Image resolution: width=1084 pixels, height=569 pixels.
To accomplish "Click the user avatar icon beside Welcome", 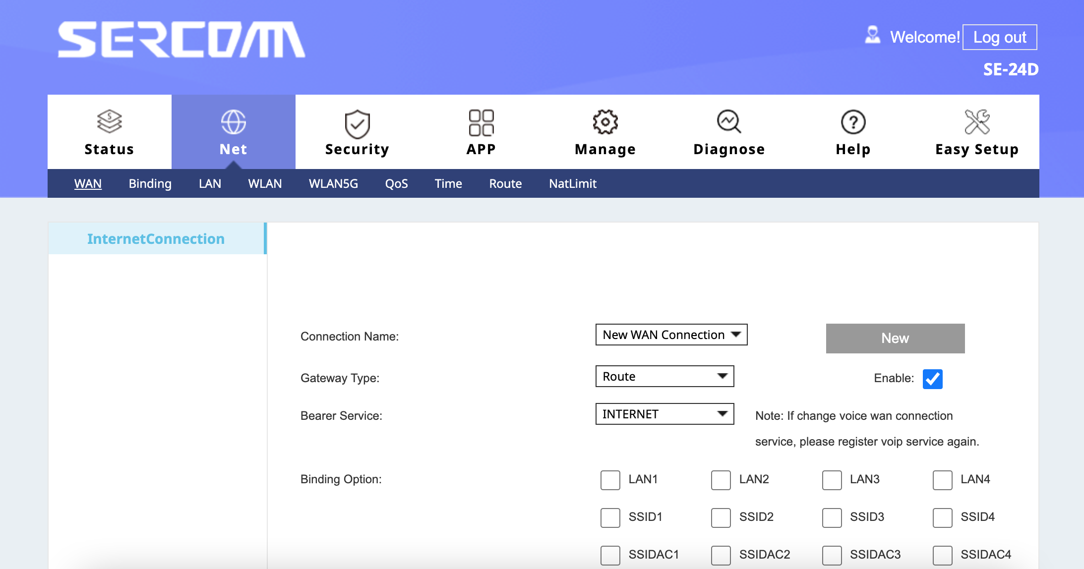I will tap(872, 35).
